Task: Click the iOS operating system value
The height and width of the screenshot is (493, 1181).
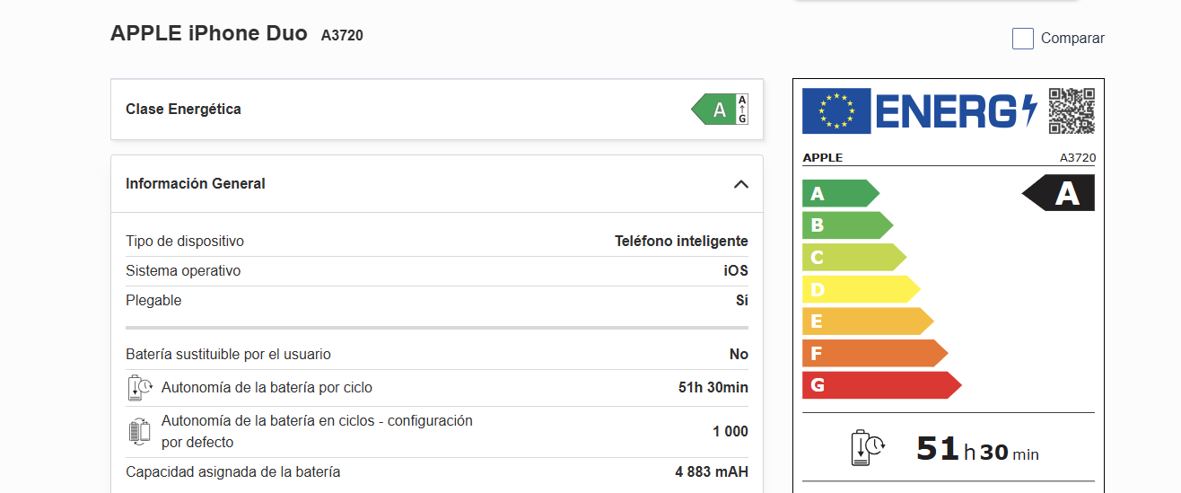Action: (x=736, y=271)
